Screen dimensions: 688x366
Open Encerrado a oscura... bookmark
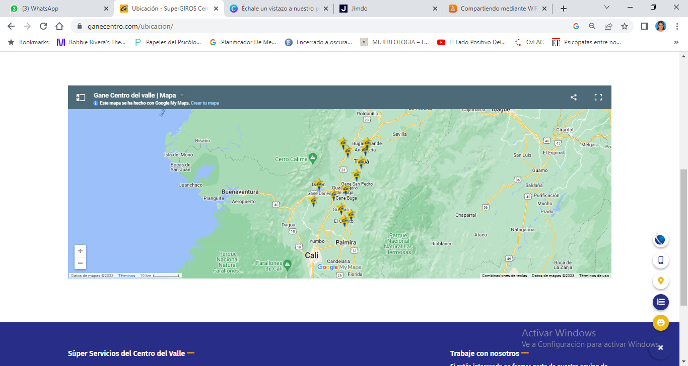[x=319, y=42]
